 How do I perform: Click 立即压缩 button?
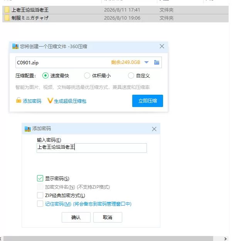[x=148, y=101]
